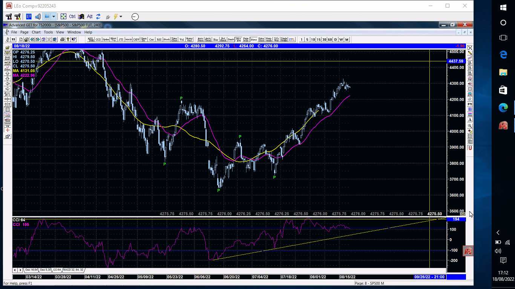Click the up arrow tool in left toolbar
Image resolution: width=515 pixels, height=289 pixels.
(8, 74)
